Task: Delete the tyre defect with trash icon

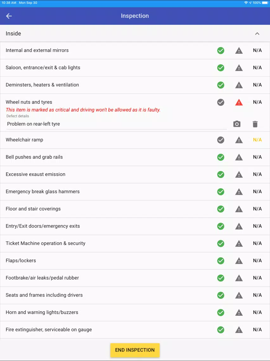Action: (255, 124)
